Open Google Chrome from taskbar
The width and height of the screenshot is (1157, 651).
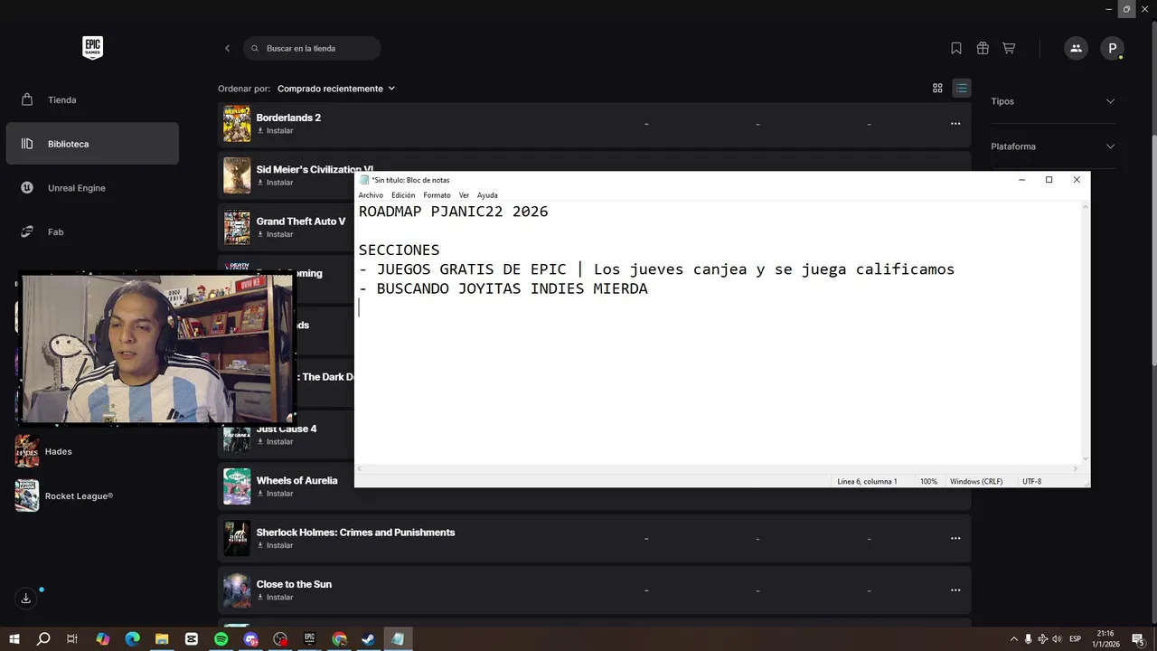click(x=339, y=639)
